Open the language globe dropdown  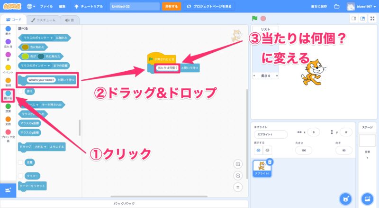(32, 7)
